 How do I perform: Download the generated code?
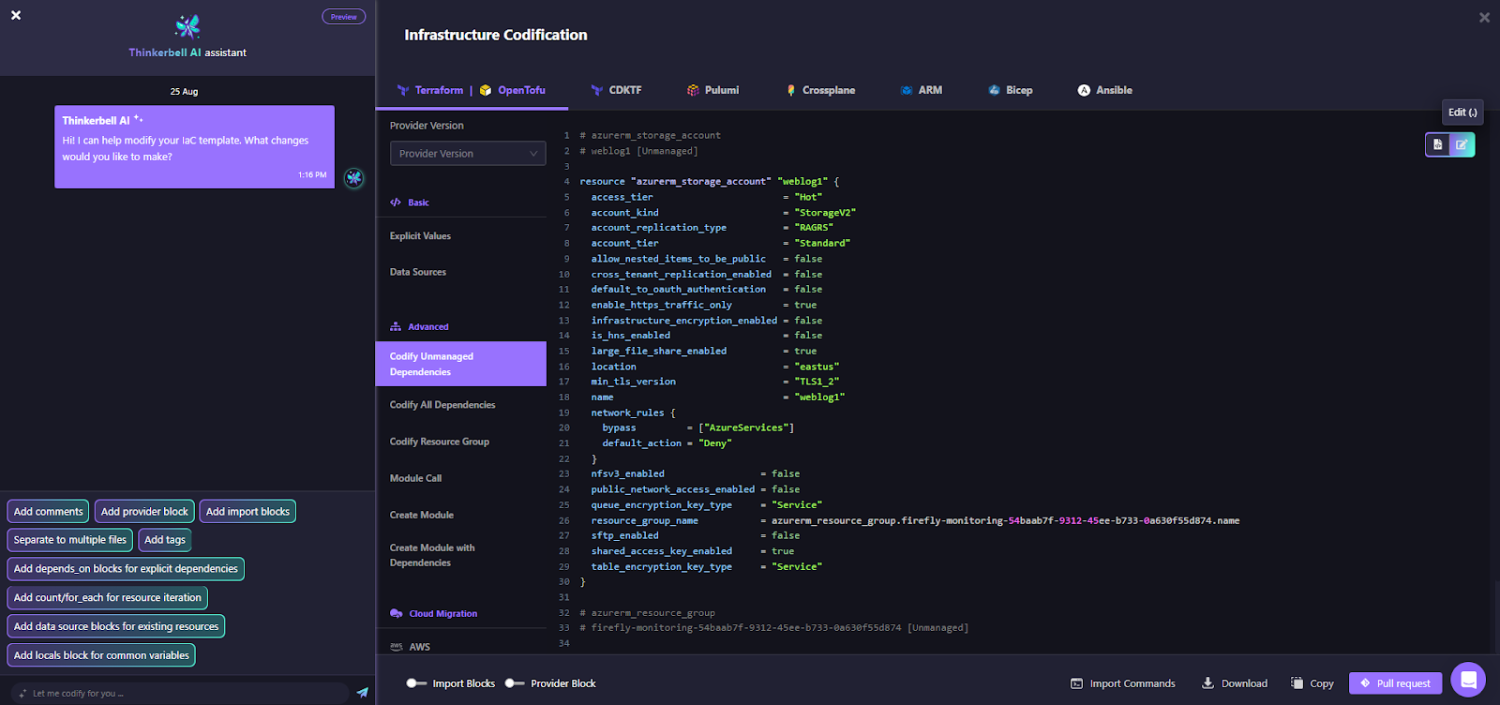point(1235,683)
